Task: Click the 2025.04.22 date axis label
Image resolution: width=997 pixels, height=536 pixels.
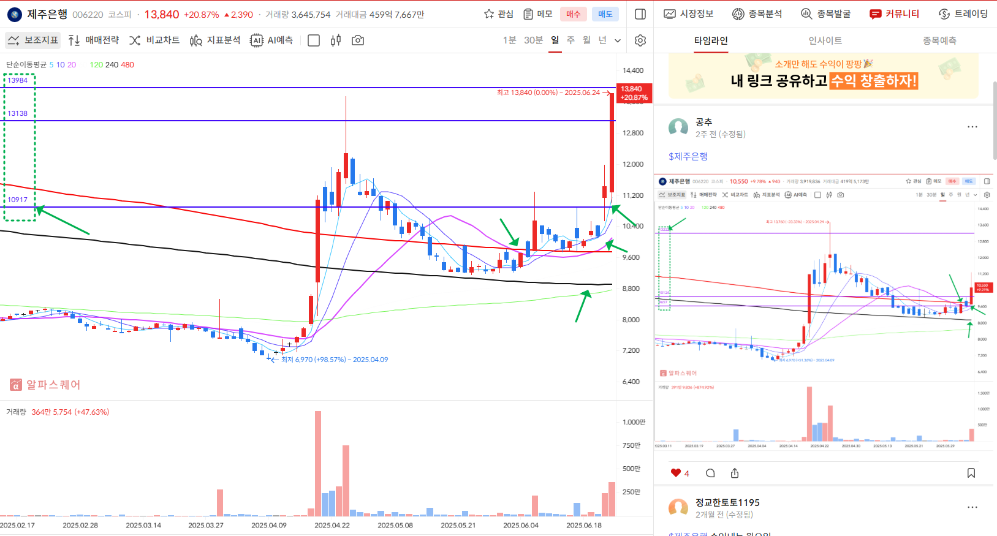Action: pyautogui.click(x=332, y=525)
